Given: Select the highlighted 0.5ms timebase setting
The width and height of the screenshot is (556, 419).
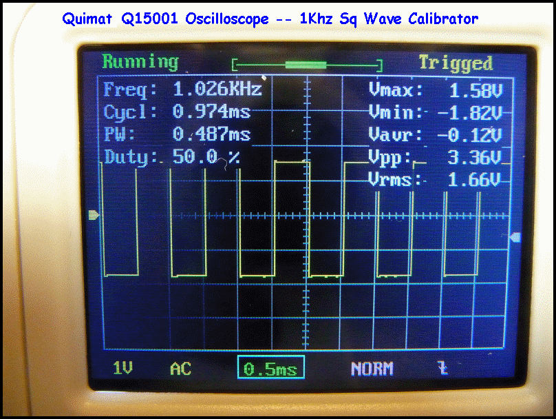Looking at the screenshot, I should [x=270, y=369].
